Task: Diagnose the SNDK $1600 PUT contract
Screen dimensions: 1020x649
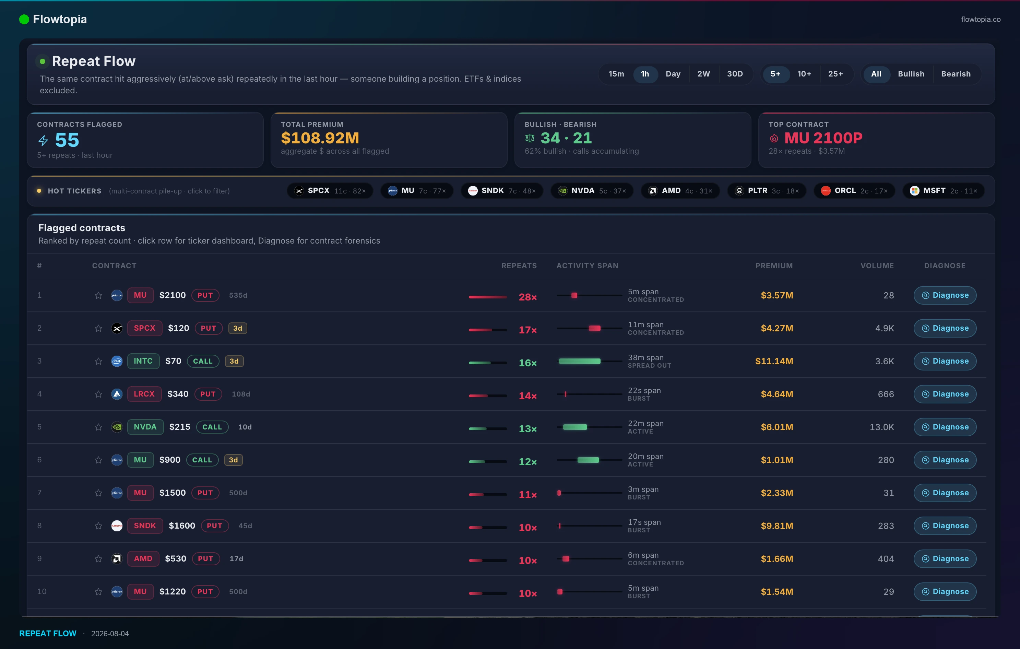Action: coord(945,526)
